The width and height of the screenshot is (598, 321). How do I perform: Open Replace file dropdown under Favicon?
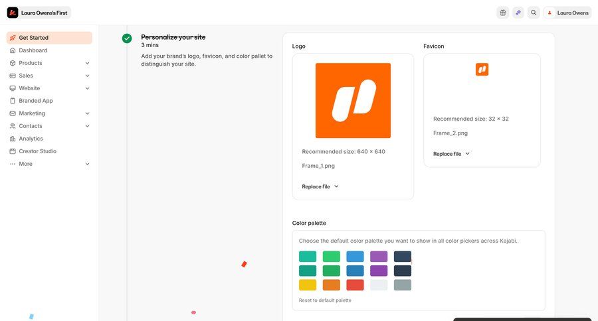click(x=451, y=154)
